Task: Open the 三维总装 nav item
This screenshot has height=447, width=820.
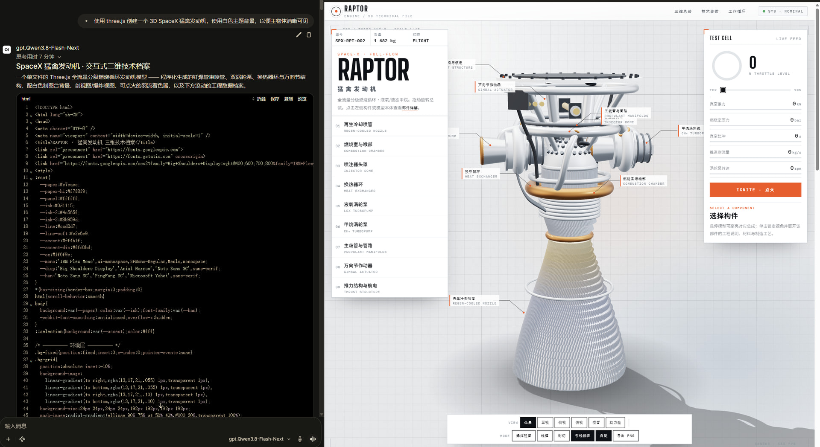Action: pyautogui.click(x=683, y=12)
